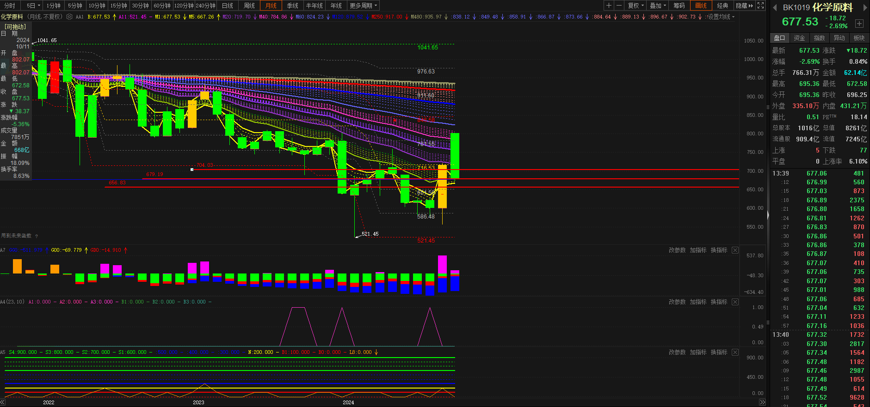The height and width of the screenshot is (407, 870).
Task: Collapse the right quote panel handle
Action: click(768, 215)
